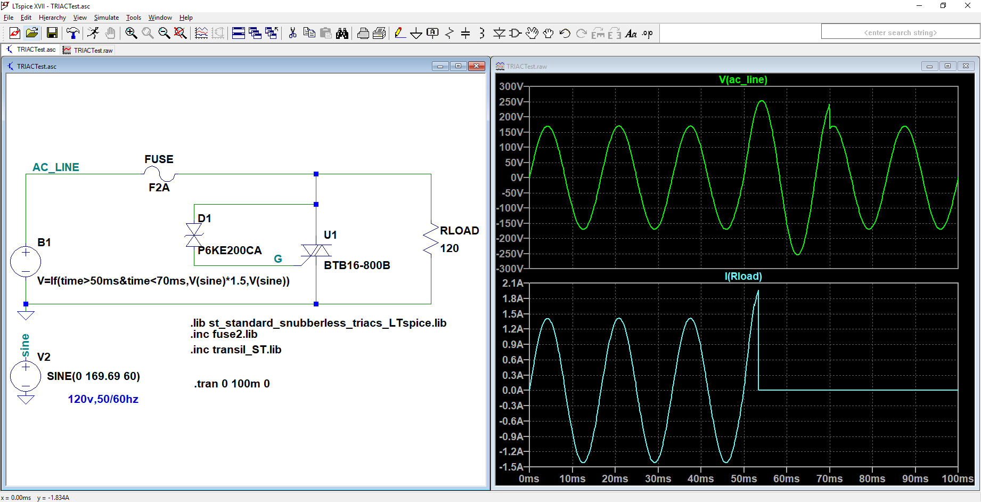
Task: Select the Drag hand tool
Action: (x=548, y=33)
